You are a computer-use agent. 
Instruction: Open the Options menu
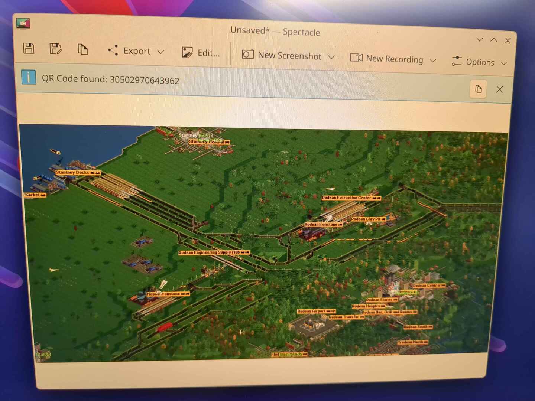[479, 62]
